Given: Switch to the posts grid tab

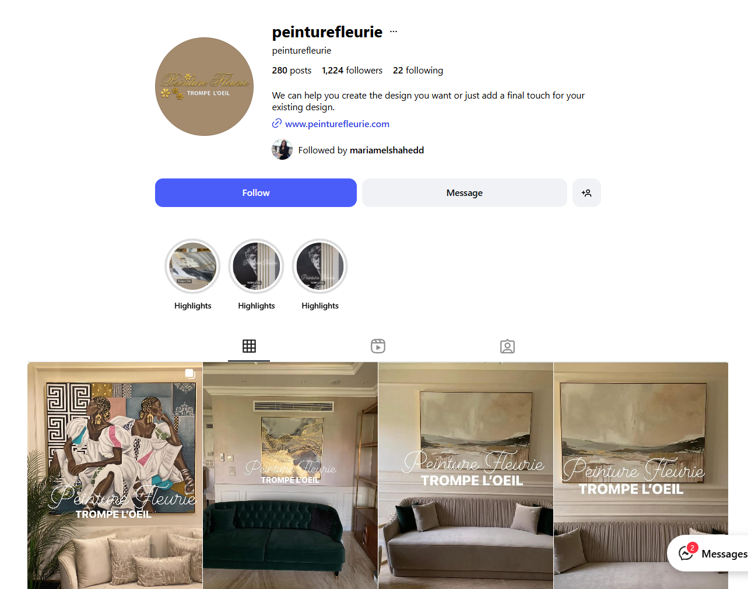Looking at the screenshot, I should click(249, 346).
